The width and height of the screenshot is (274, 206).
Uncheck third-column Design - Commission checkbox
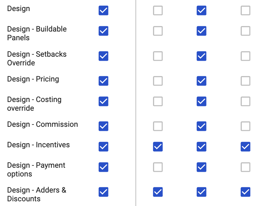(x=201, y=126)
